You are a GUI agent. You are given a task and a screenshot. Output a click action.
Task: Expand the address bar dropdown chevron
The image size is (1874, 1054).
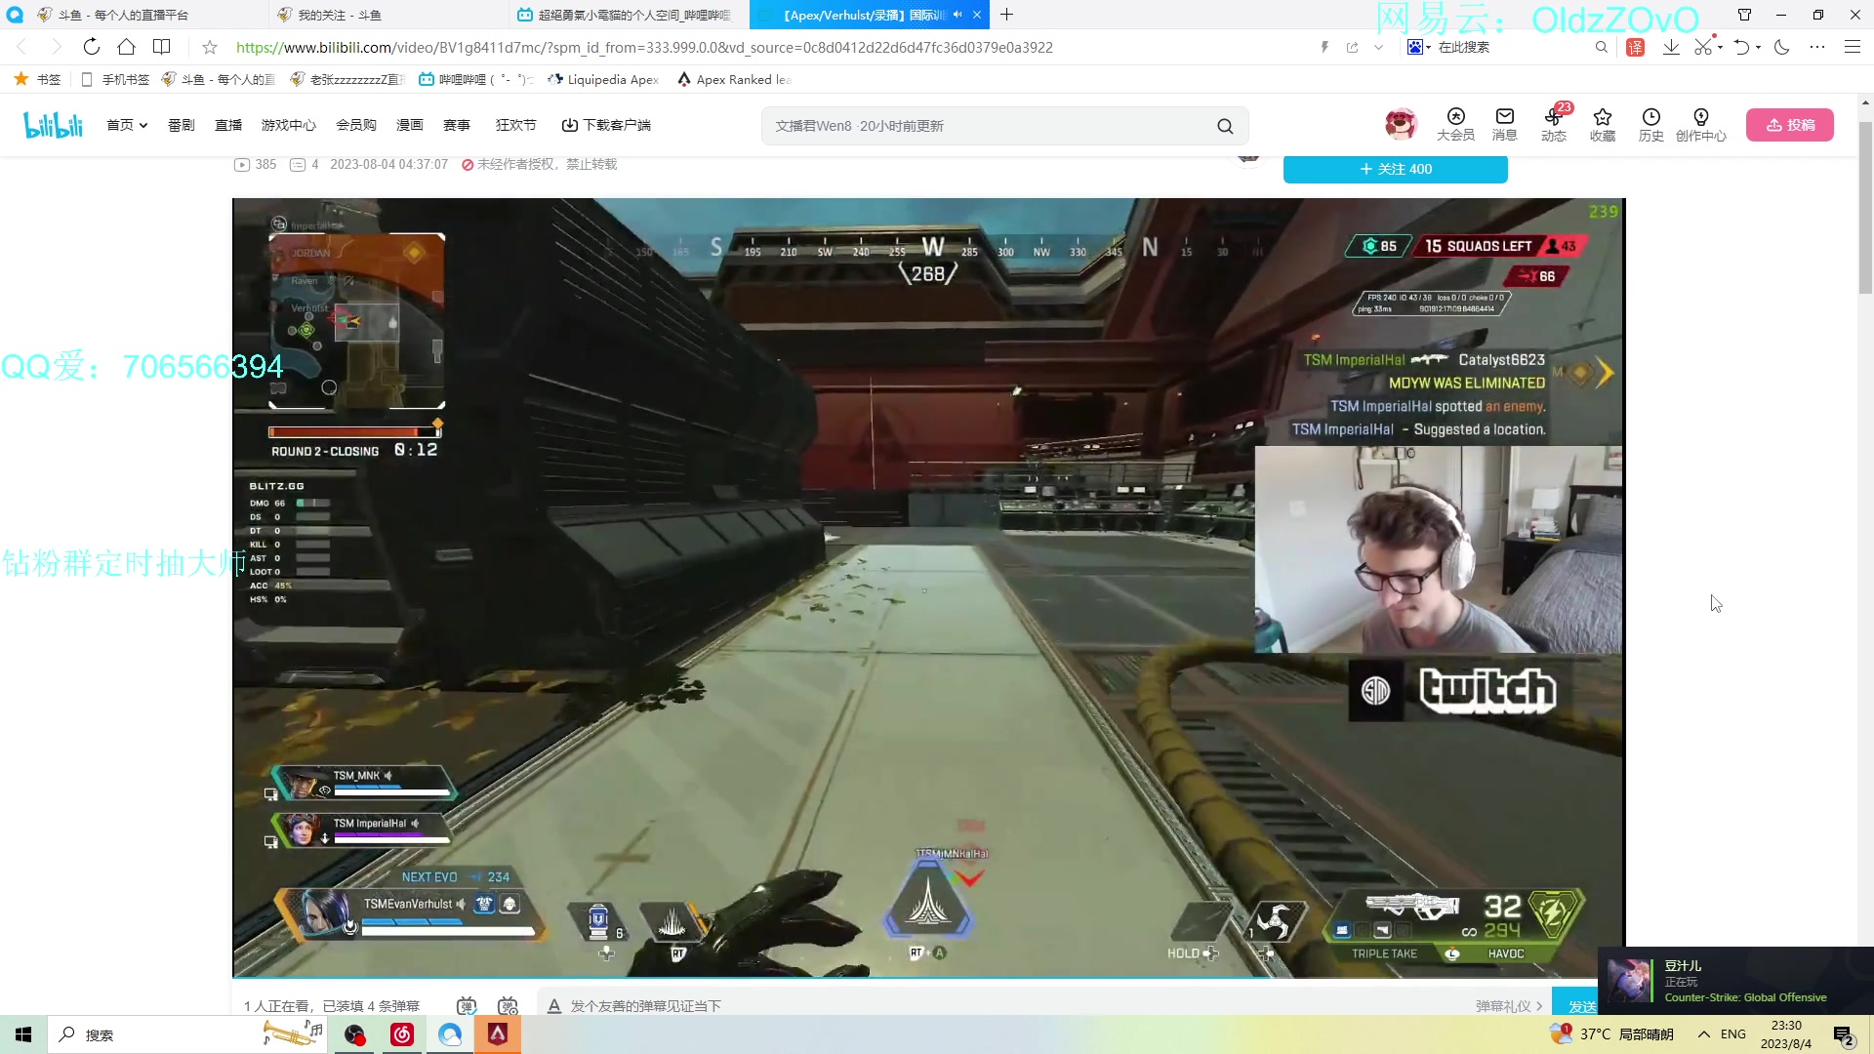click(1378, 47)
